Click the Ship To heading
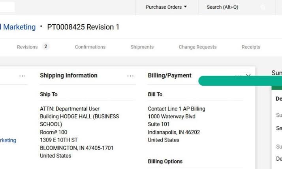 pos(49,94)
